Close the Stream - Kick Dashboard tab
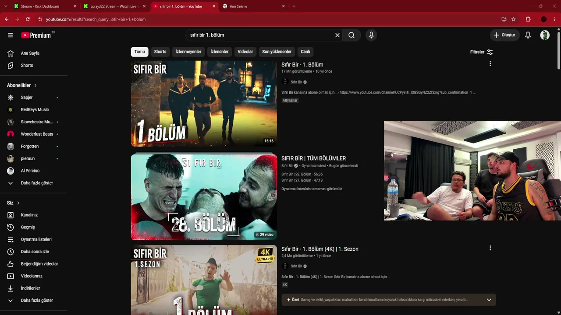 click(75, 6)
